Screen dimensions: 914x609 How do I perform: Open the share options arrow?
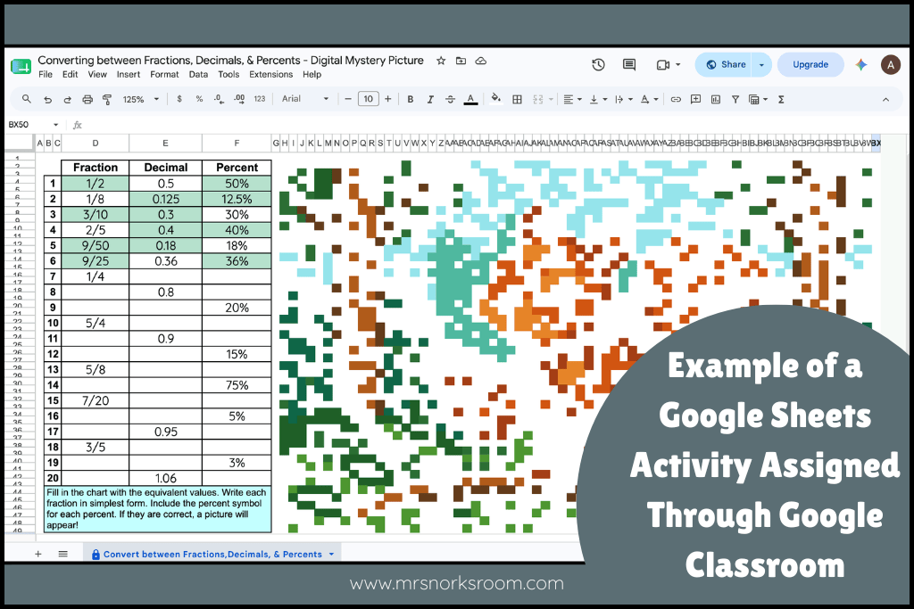(761, 64)
